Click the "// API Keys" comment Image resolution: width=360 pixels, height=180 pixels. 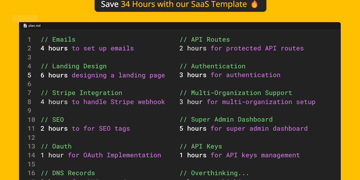pos(201,147)
